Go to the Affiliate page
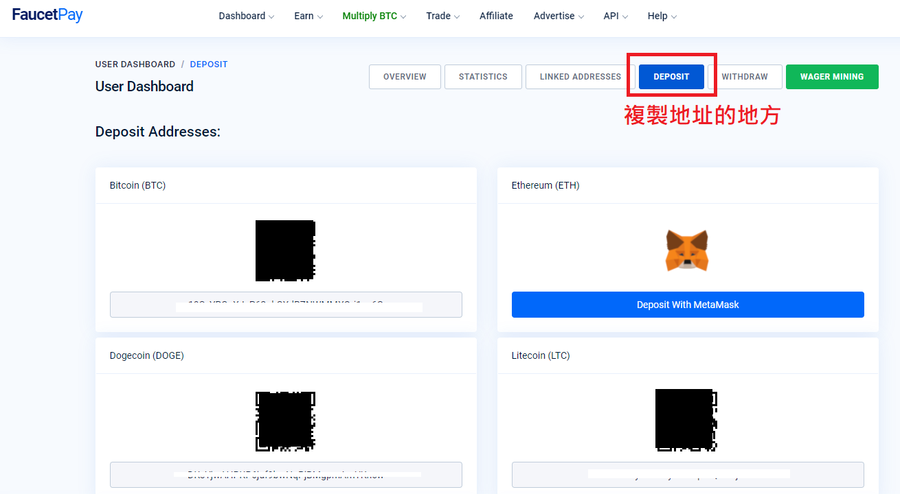This screenshot has height=494, width=900. pos(496,16)
